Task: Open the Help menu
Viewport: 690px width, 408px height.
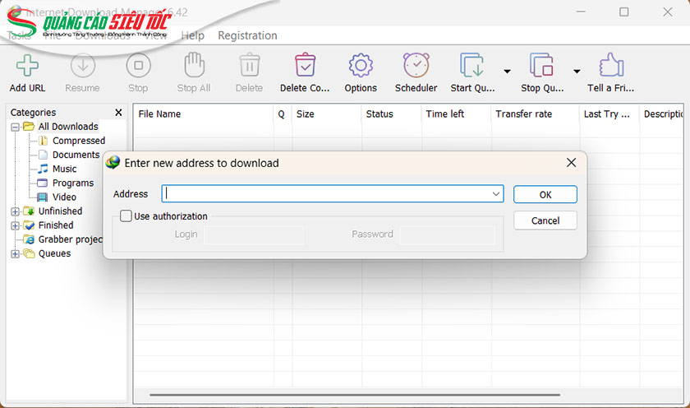Action: click(193, 35)
